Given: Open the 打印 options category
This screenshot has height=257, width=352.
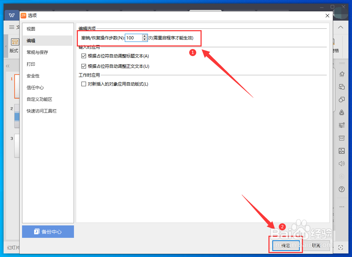Looking at the screenshot, I should pos(31,64).
